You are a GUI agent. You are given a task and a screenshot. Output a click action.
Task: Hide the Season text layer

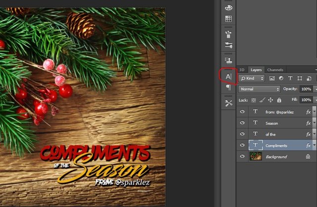click(242, 123)
